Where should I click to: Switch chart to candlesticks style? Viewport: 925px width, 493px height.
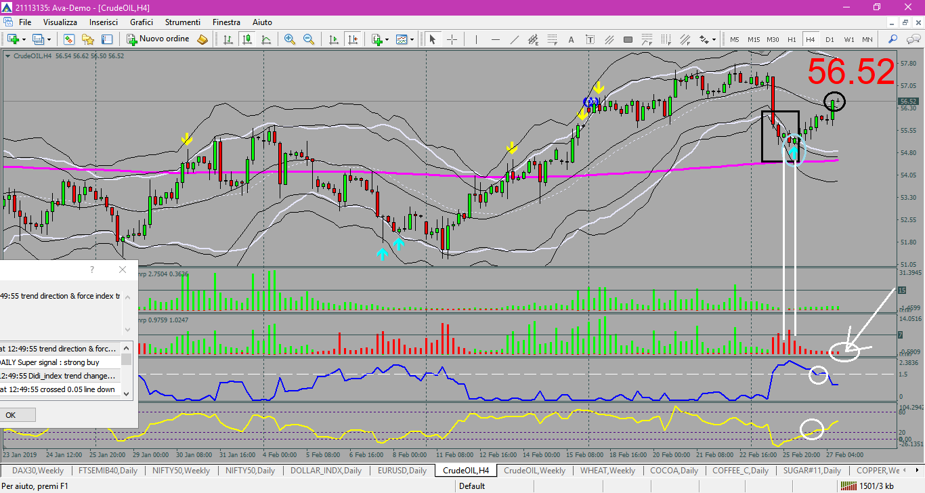(247, 39)
